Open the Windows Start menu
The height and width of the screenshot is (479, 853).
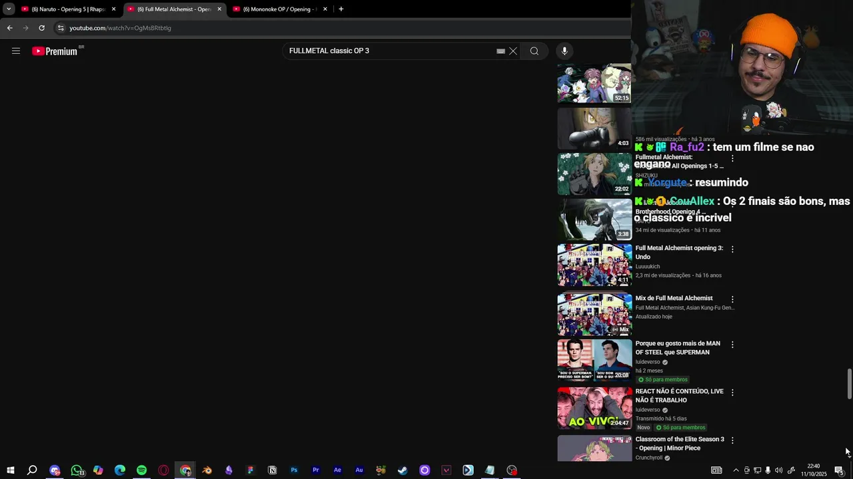click(10, 470)
